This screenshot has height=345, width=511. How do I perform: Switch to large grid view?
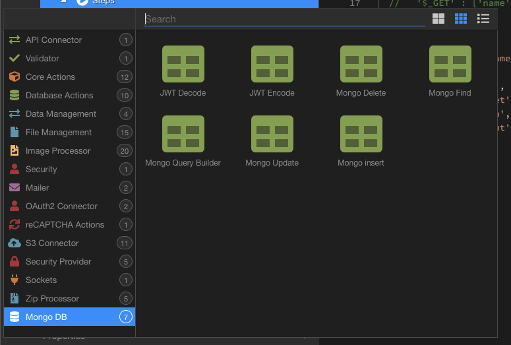coord(438,18)
